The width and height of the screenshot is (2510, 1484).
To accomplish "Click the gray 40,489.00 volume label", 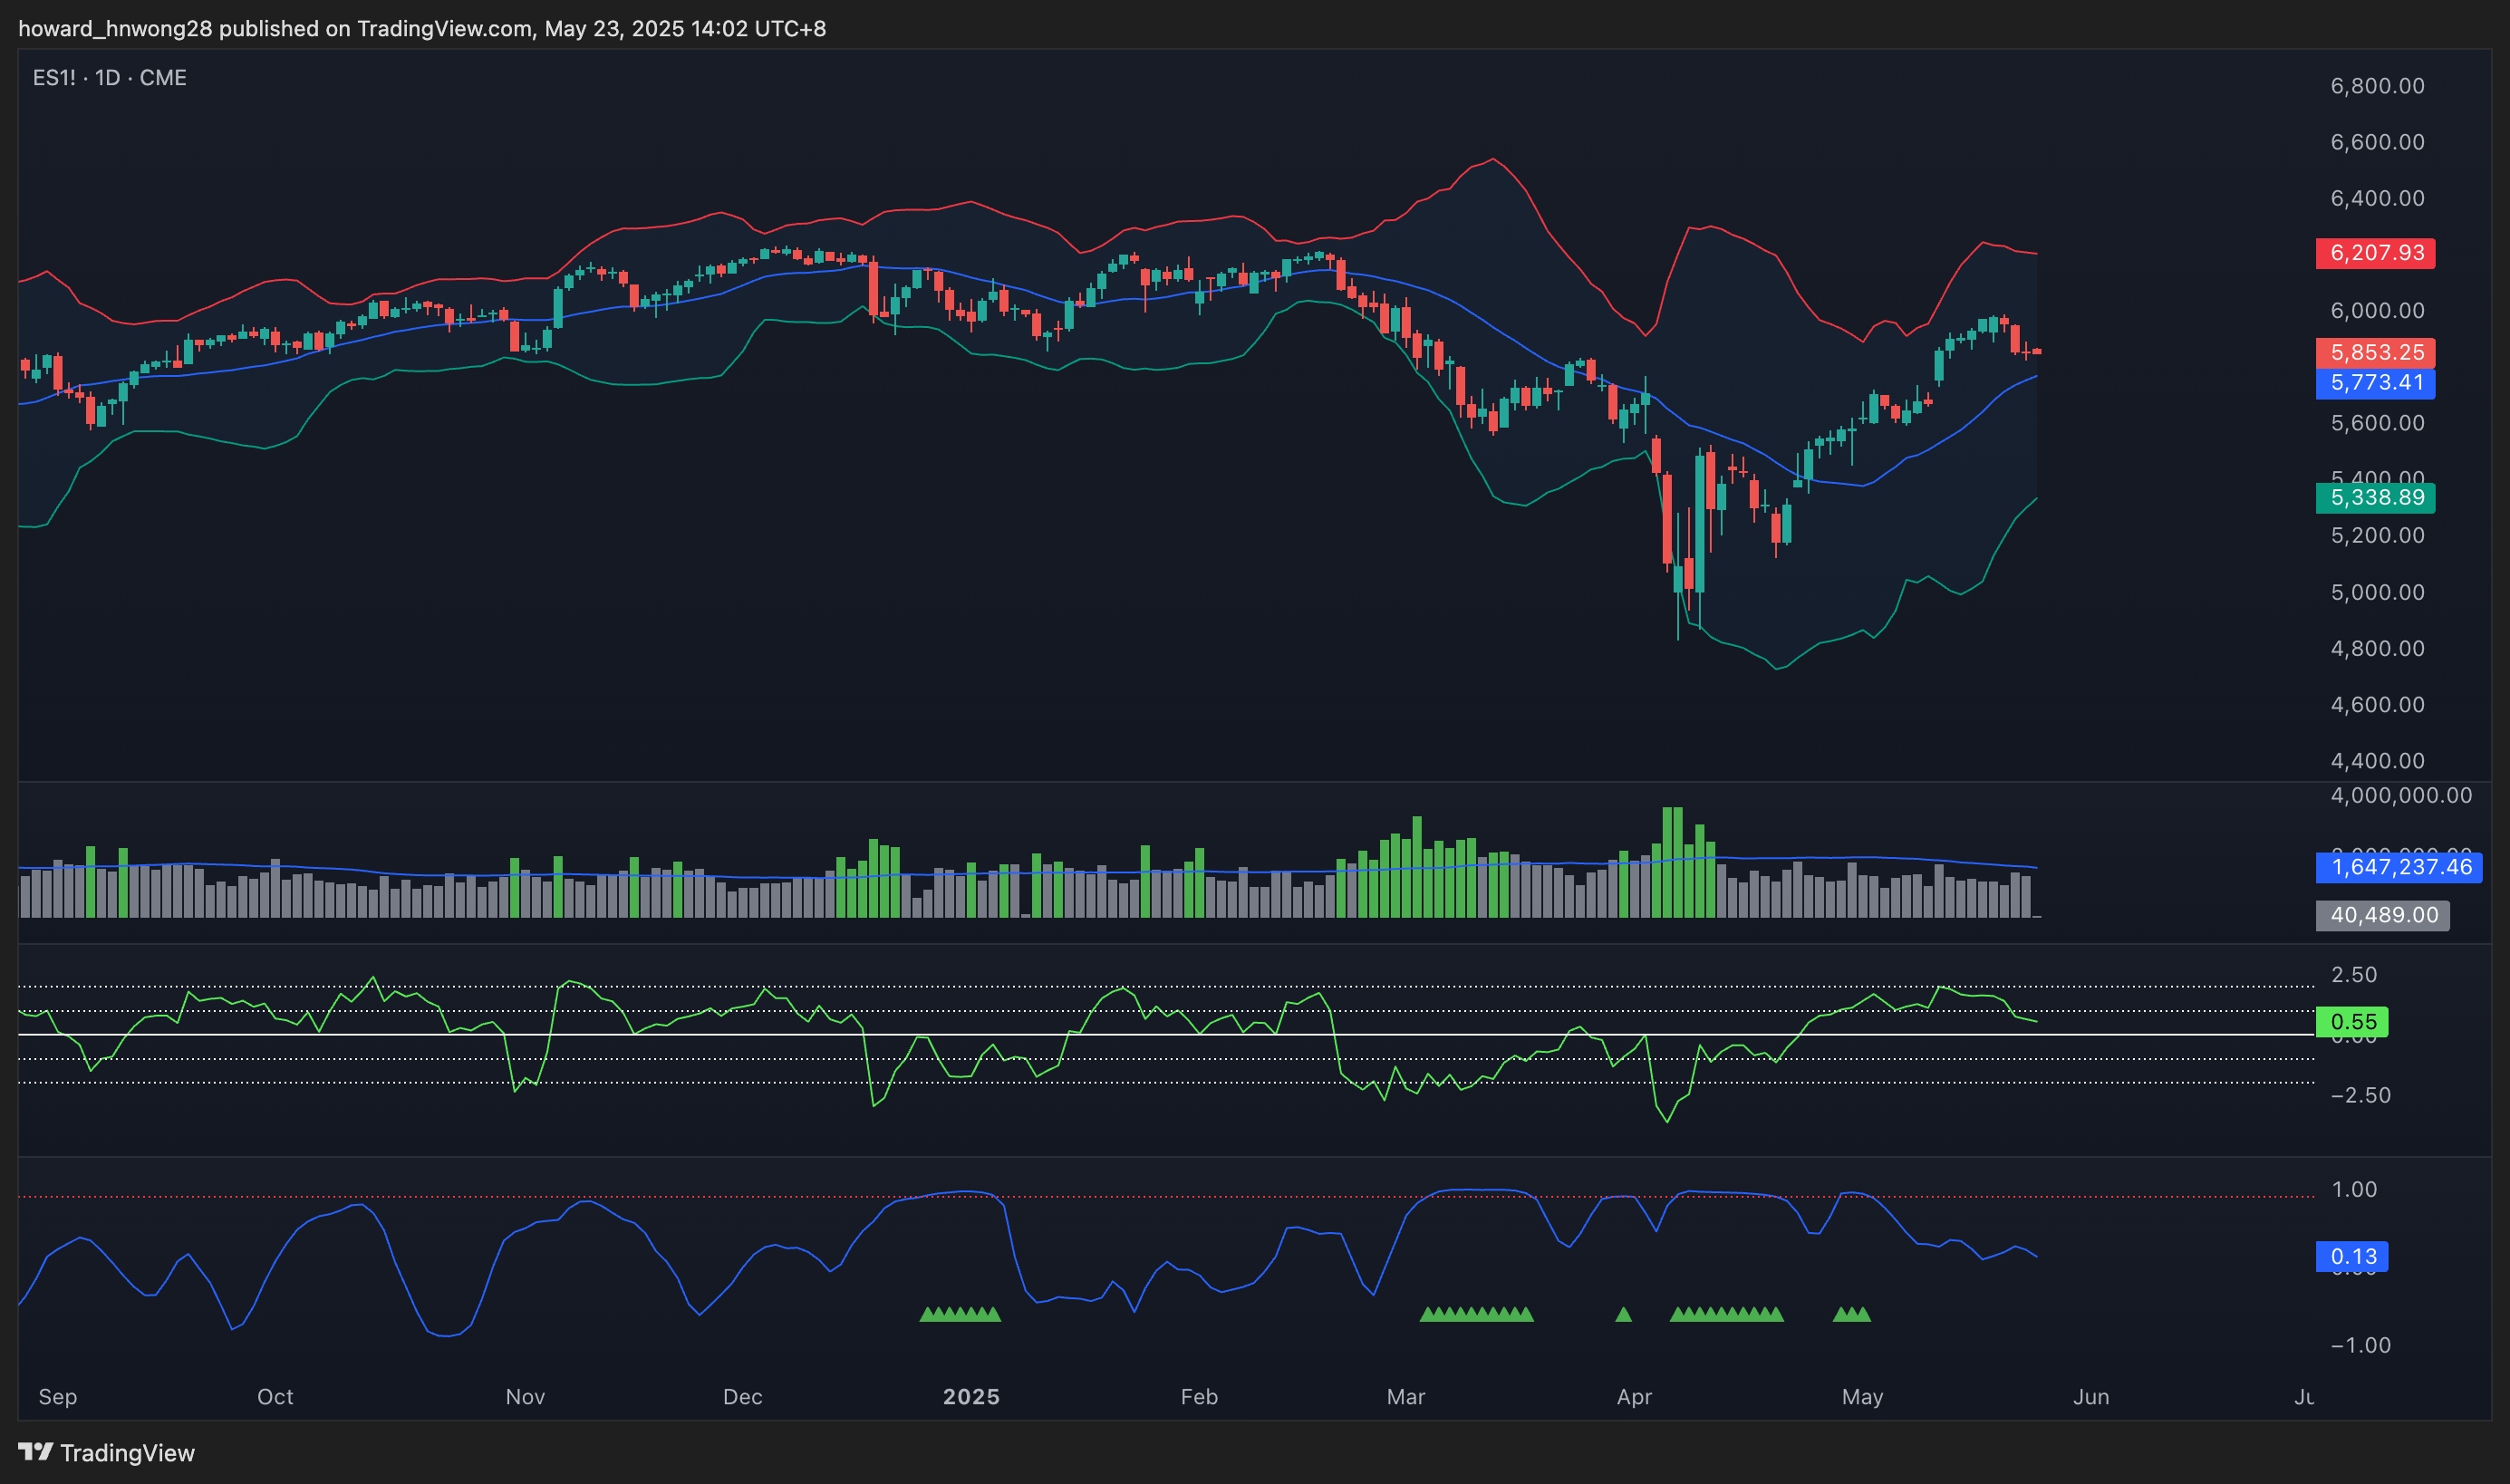I will click(2382, 915).
